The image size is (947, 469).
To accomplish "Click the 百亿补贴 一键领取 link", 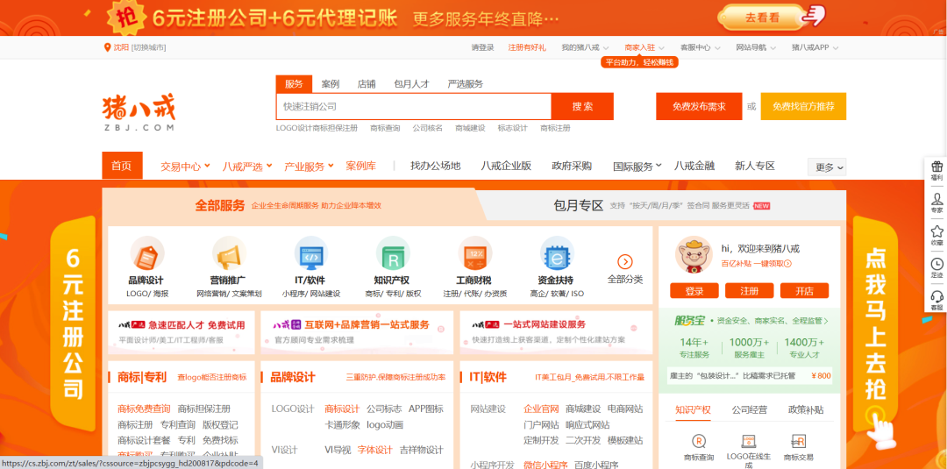I will [756, 263].
